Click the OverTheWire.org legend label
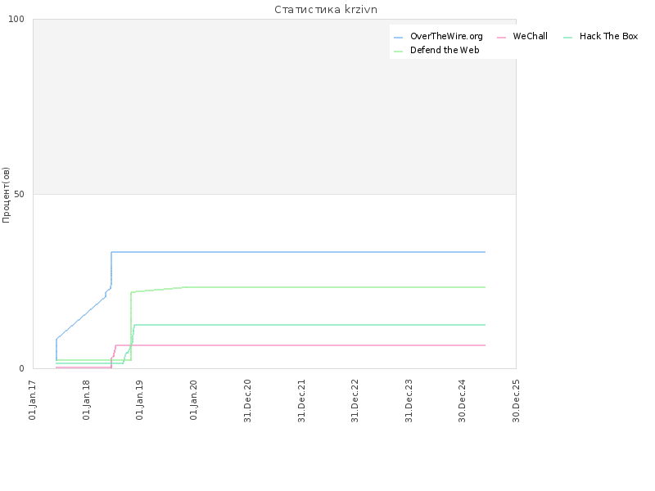Image resolution: width=655 pixels, height=491 pixels. (446, 37)
